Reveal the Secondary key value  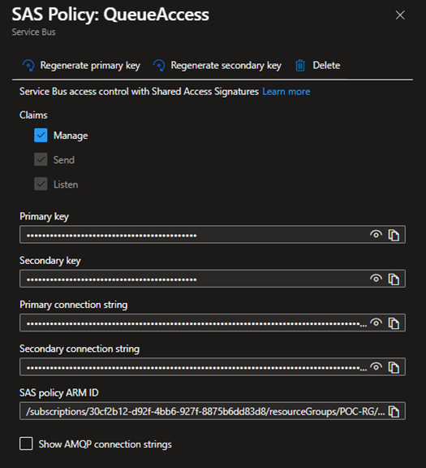pyautogui.click(x=376, y=279)
